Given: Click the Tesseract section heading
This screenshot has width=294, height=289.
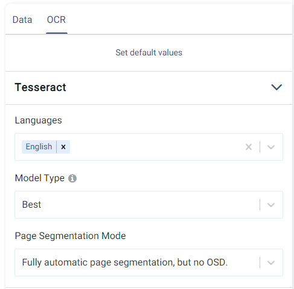Looking at the screenshot, I should pos(40,87).
